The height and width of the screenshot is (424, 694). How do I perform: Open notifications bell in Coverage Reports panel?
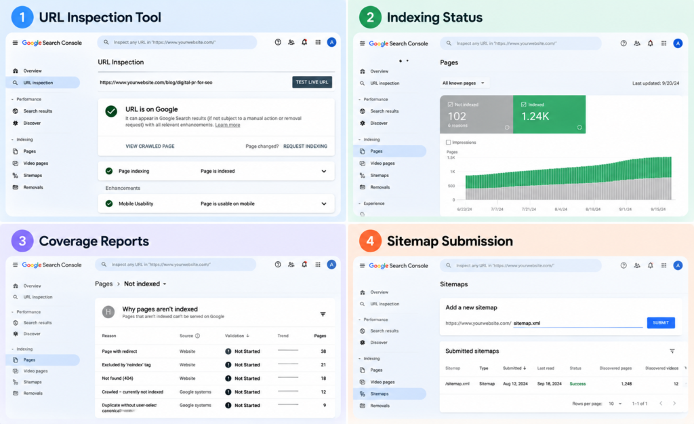coord(304,265)
